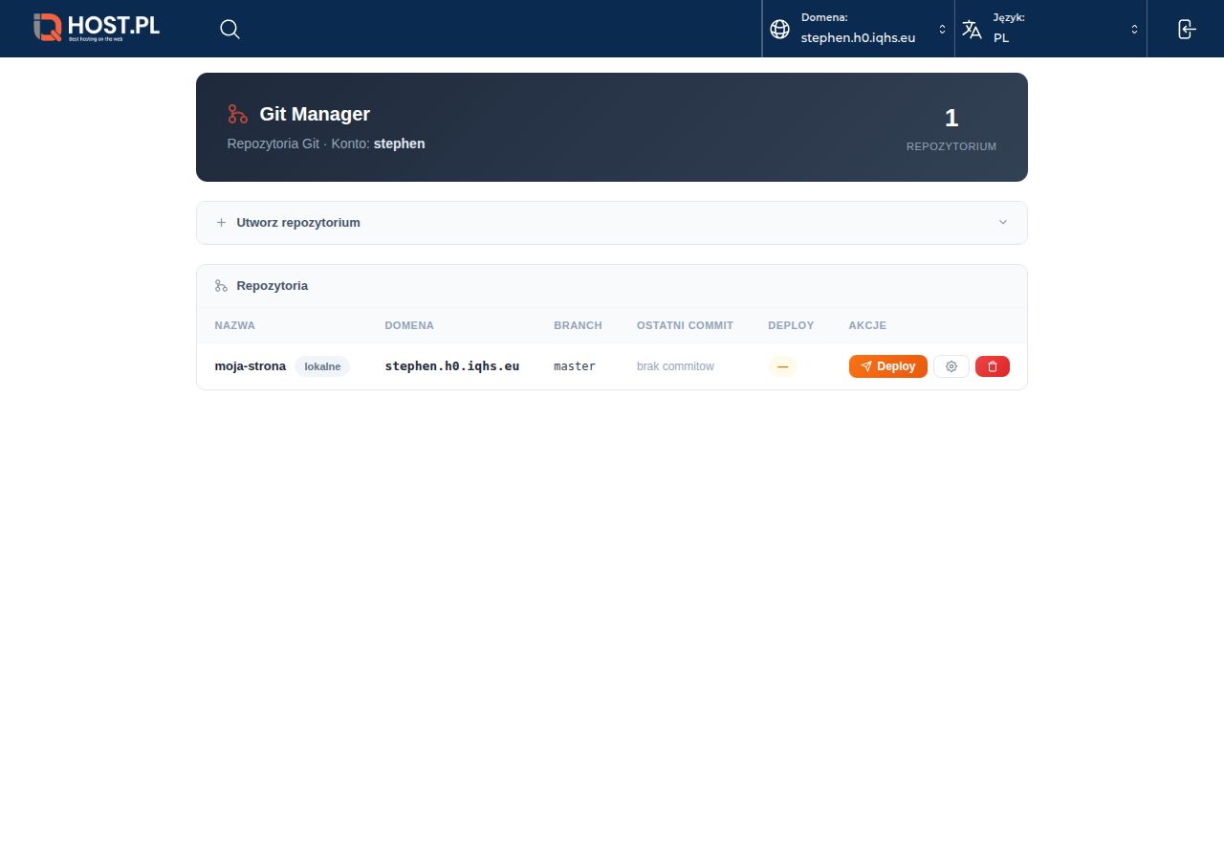The width and height of the screenshot is (1224, 861).
Task: Click the NAZWA column header
Action: tap(234, 325)
